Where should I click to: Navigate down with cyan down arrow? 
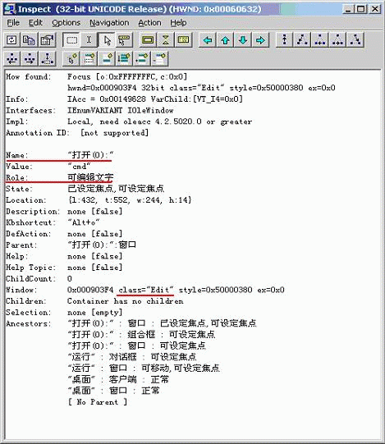coord(243,40)
